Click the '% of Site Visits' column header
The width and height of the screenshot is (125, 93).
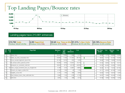click(64, 52)
